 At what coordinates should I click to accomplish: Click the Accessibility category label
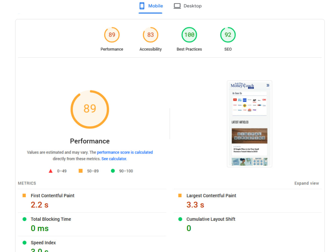pos(151,49)
